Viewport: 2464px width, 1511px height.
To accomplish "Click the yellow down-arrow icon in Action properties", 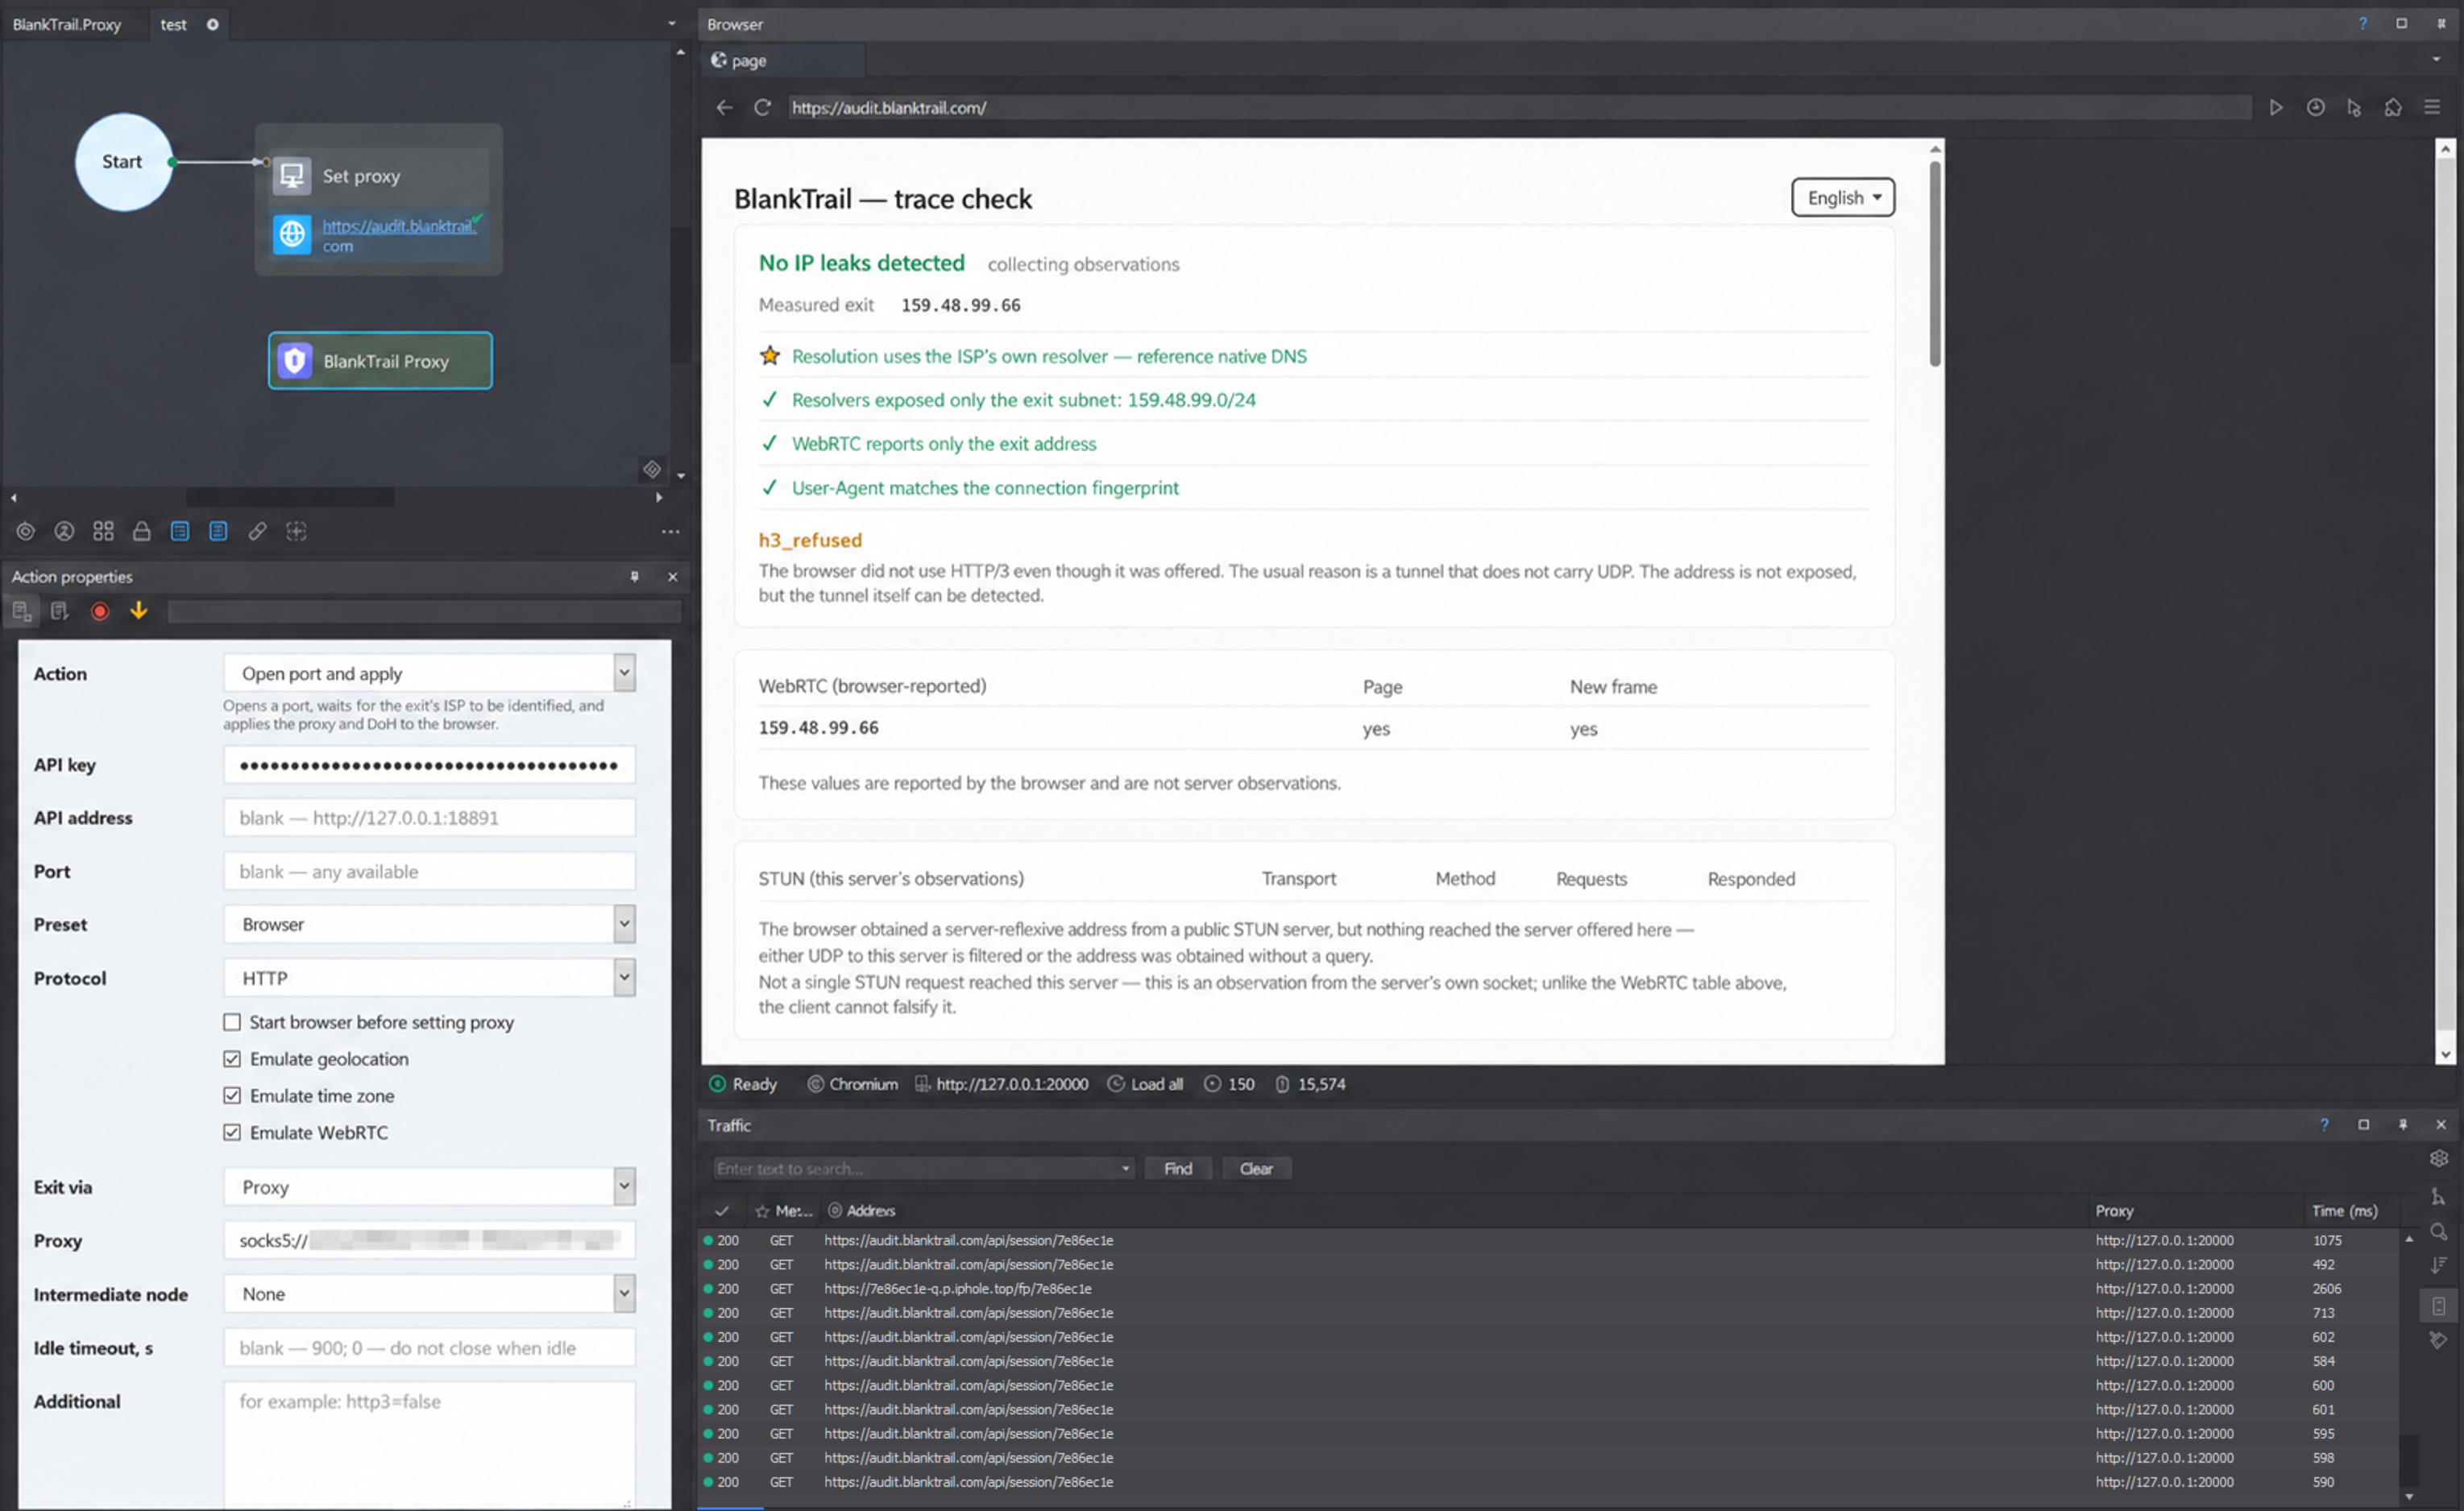I will pos(139,611).
